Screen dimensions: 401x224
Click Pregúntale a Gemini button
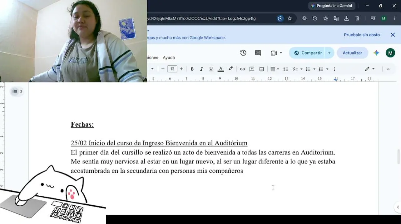tap(331, 6)
